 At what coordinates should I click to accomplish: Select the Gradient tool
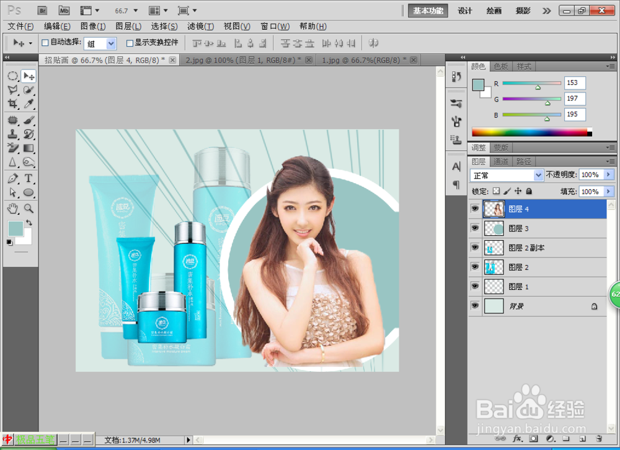[29, 148]
